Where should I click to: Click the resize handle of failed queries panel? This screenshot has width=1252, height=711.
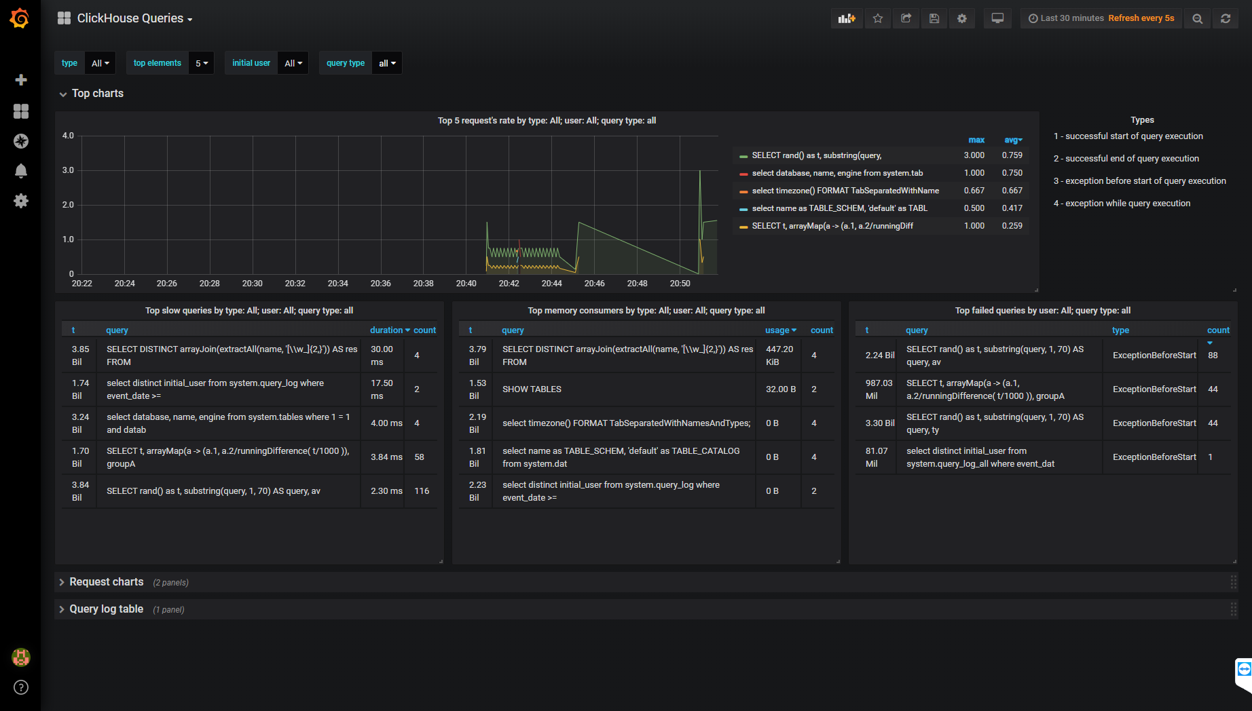click(1234, 561)
